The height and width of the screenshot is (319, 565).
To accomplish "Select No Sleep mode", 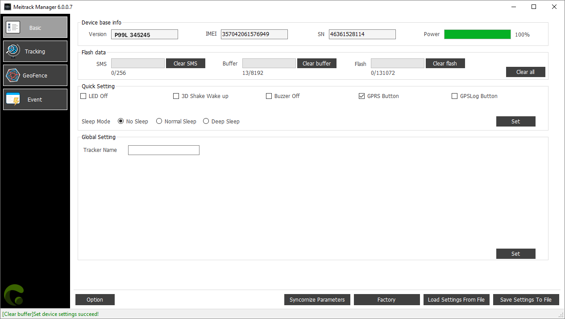I will (x=120, y=121).
